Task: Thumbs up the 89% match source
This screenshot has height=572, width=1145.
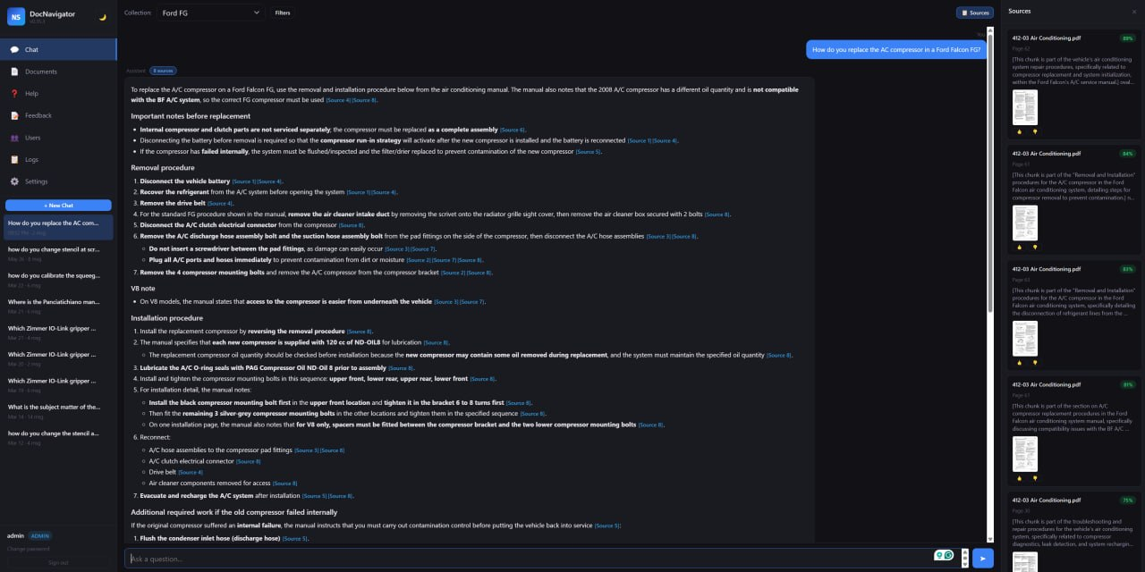Action: [1019, 131]
